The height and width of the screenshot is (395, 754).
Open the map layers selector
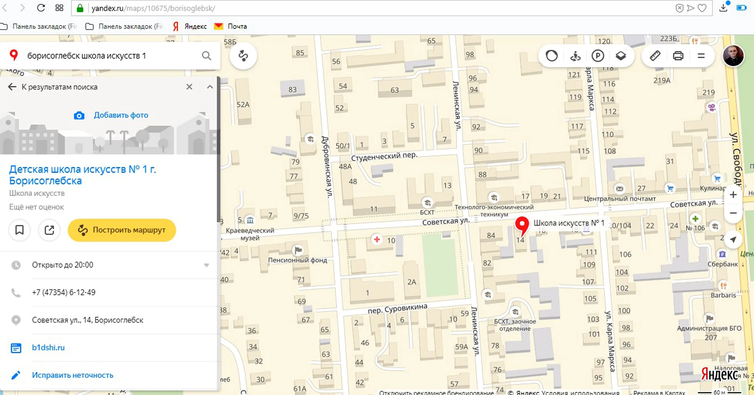point(621,56)
